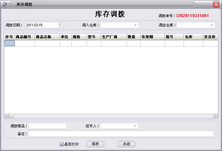Click the 保存 button
The width and height of the screenshot is (222, 151).
point(95,144)
